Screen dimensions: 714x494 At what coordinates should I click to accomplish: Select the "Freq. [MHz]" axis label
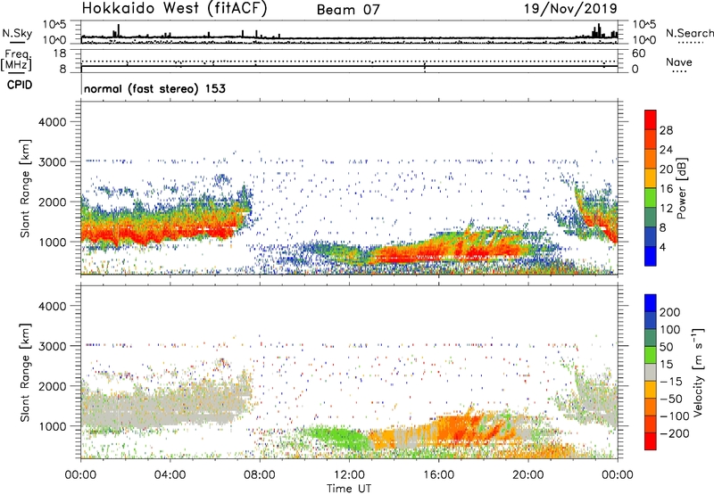click(x=16, y=61)
